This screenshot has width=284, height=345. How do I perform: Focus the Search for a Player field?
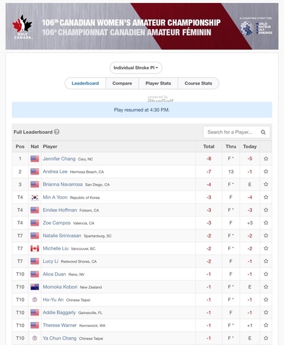tap(236, 132)
